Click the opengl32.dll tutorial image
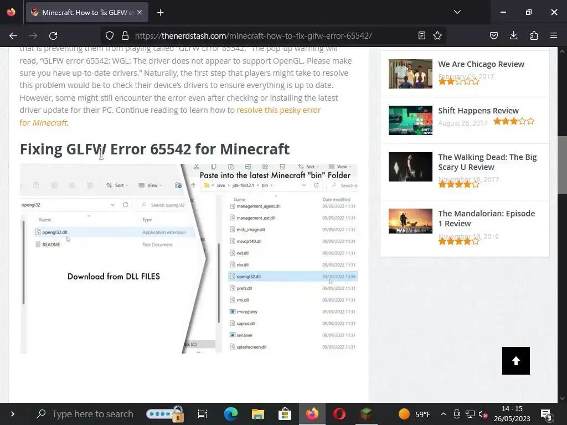The image size is (567, 425). [x=189, y=259]
